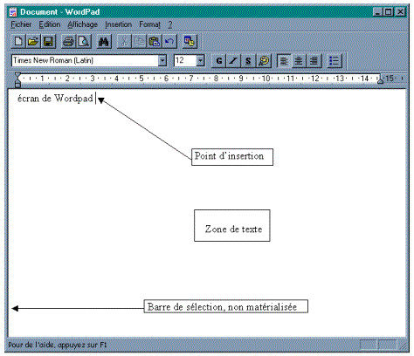414x356 pixels.
Task: Choose text color from the palette icon
Action: click(264, 61)
